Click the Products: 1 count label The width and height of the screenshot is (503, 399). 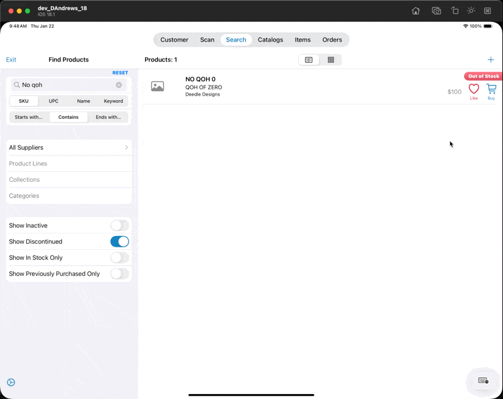161,60
